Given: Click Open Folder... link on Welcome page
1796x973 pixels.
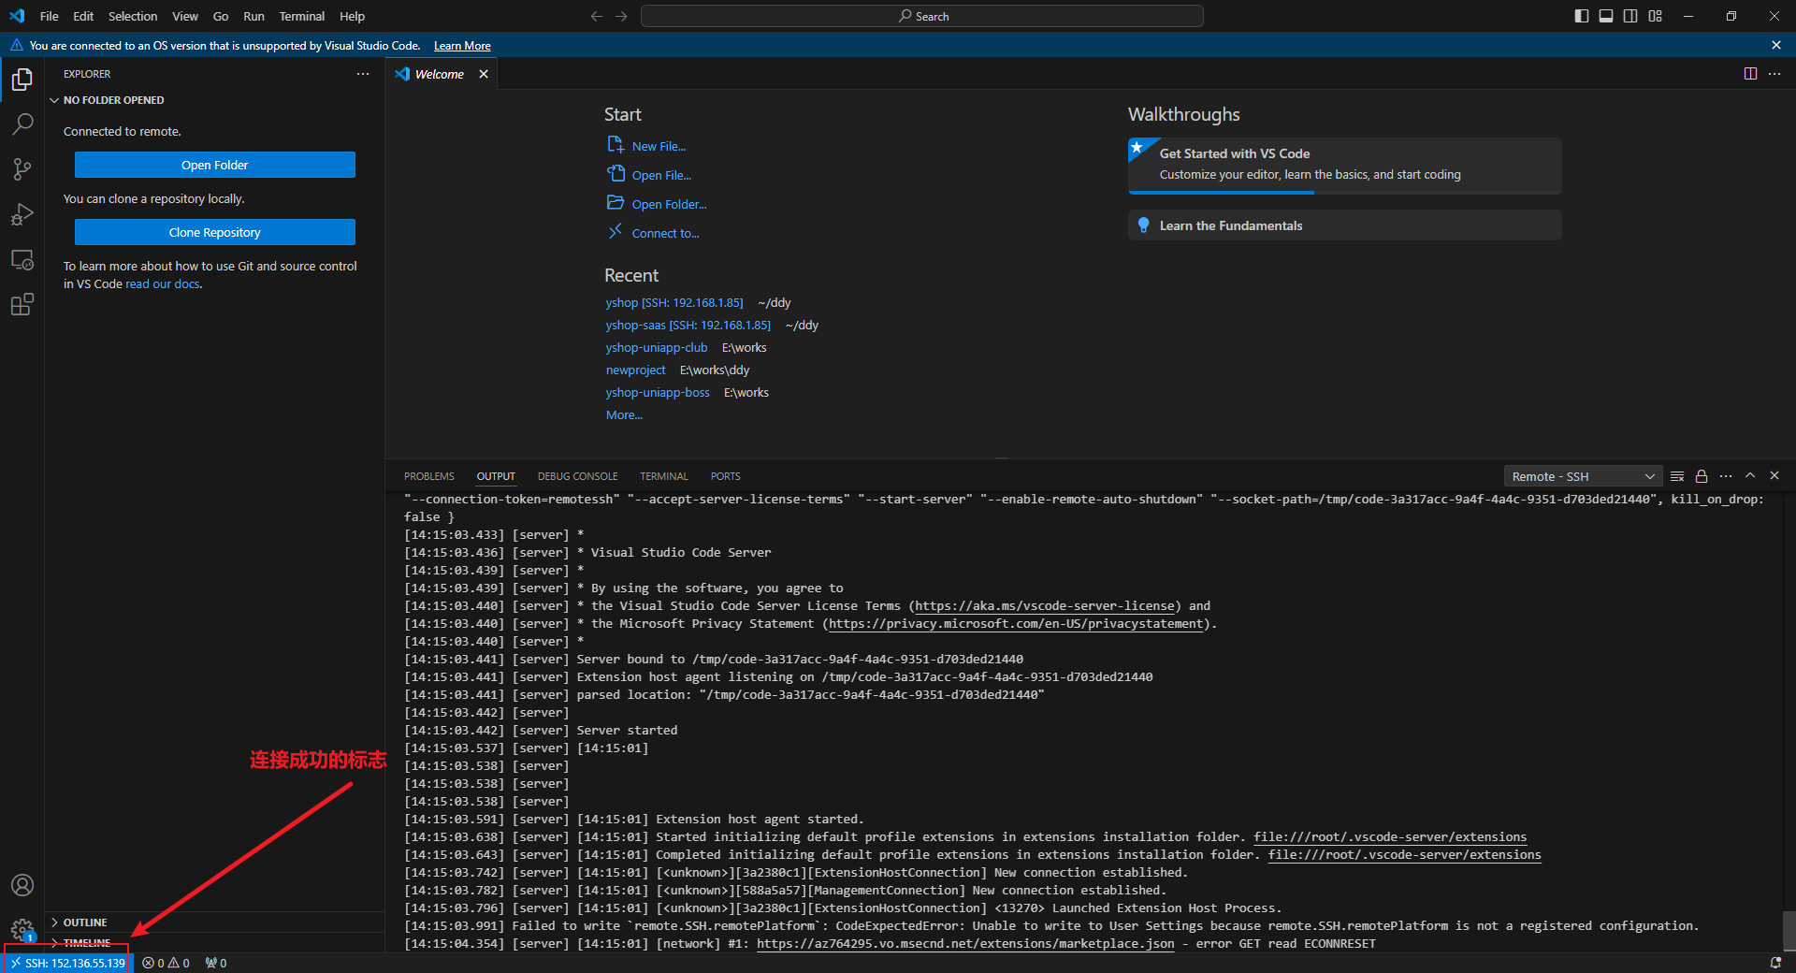Looking at the screenshot, I should [x=669, y=204].
